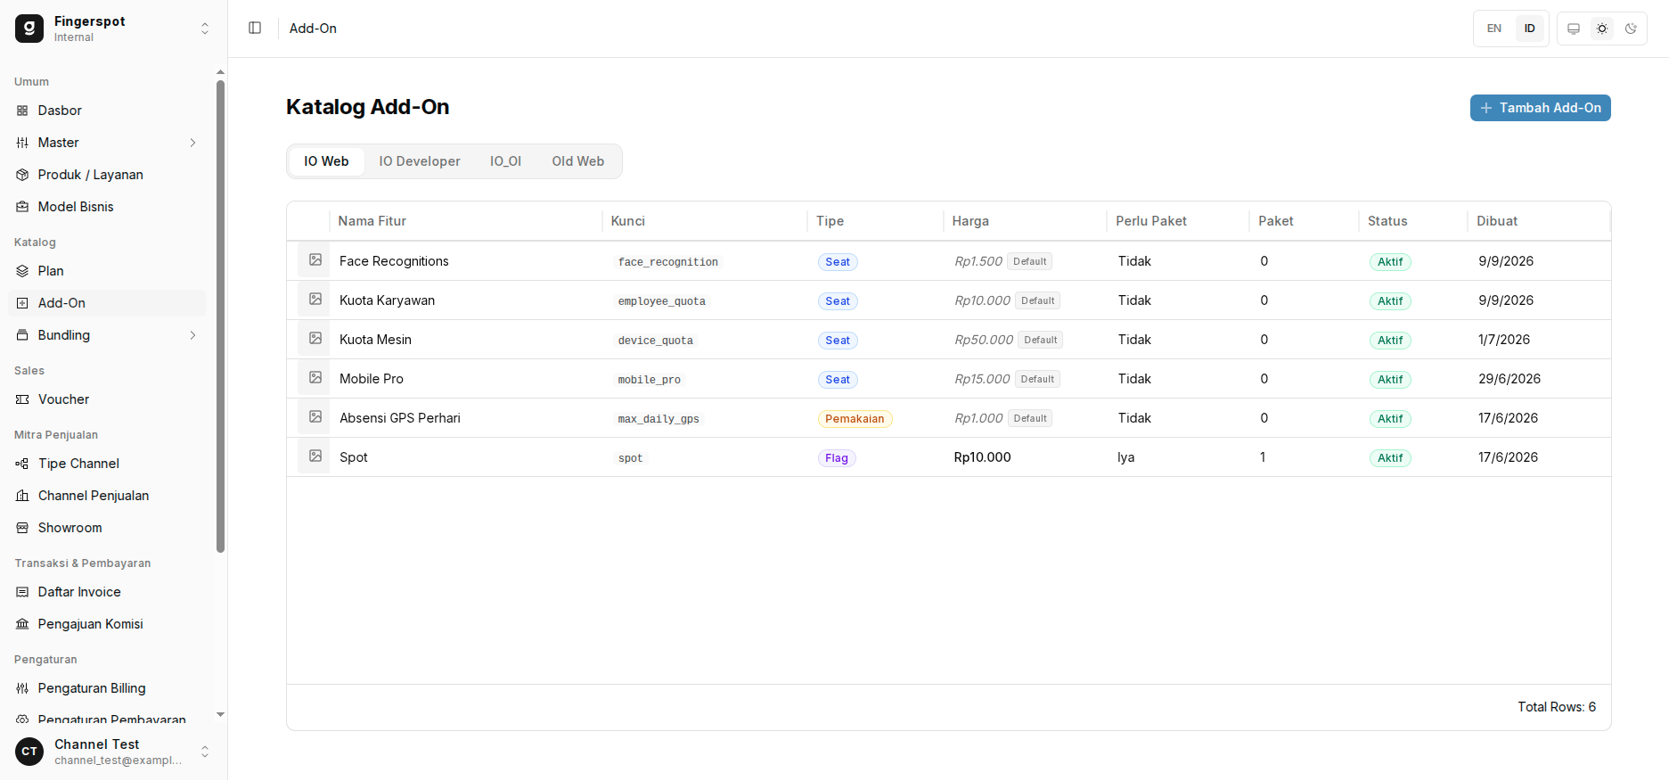Open the Add-On sidebar link
This screenshot has width=1669, height=781.
(x=107, y=303)
